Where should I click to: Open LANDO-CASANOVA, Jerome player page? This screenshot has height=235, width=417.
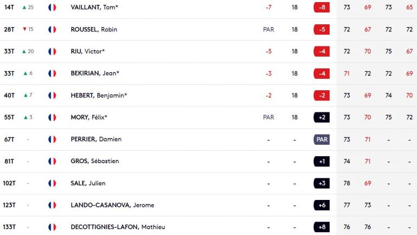[x=112, y=205]
